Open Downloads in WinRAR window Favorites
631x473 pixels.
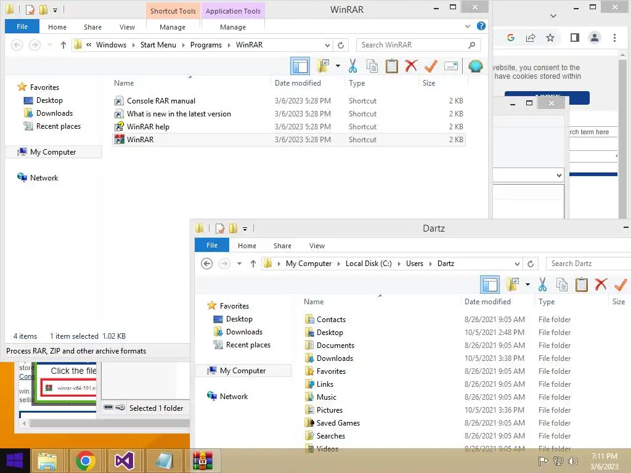click(54, 113)
